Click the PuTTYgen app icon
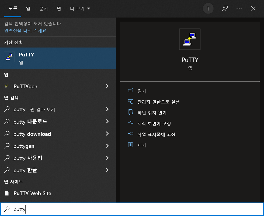This screenshot has width=264, height=216. [7, 86]
